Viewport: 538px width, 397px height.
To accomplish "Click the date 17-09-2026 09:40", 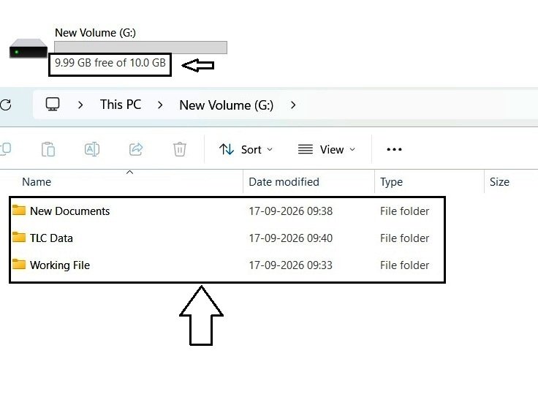I will point(291,238).
